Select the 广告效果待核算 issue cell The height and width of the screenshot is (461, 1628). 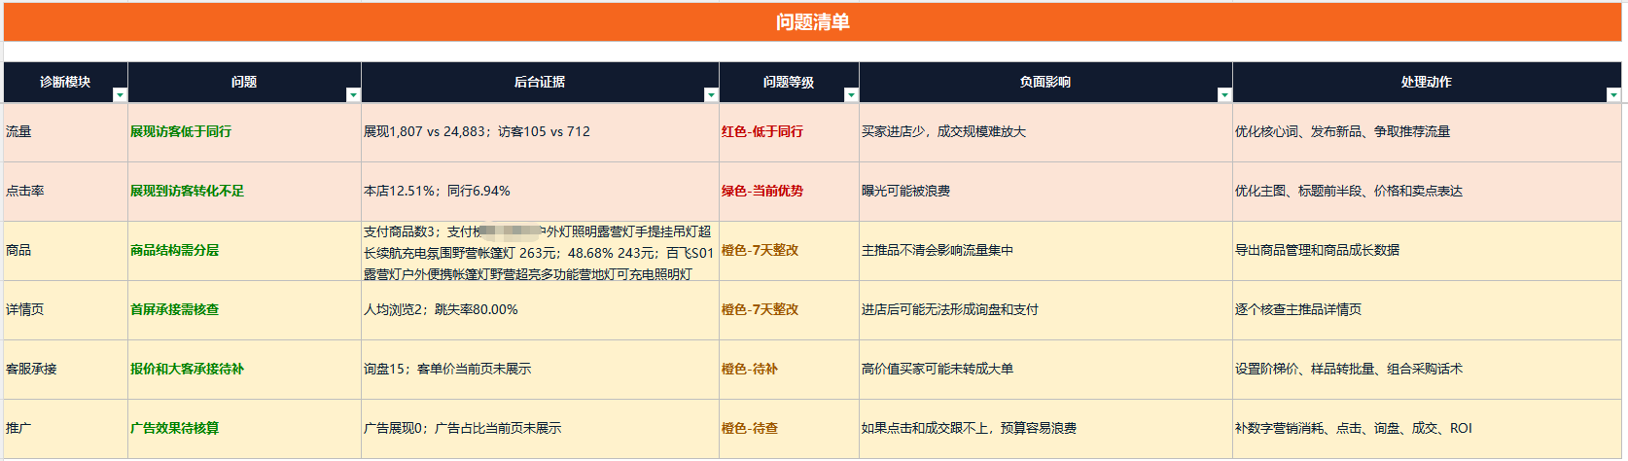tap(244, 429)
